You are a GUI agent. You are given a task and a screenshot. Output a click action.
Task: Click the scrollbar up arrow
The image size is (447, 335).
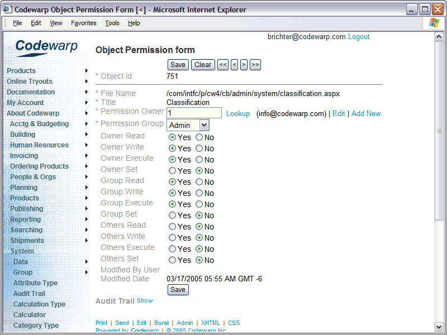click(x=439, y=37)
